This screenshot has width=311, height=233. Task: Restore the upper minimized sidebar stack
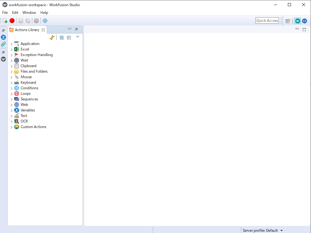[3, 30]
